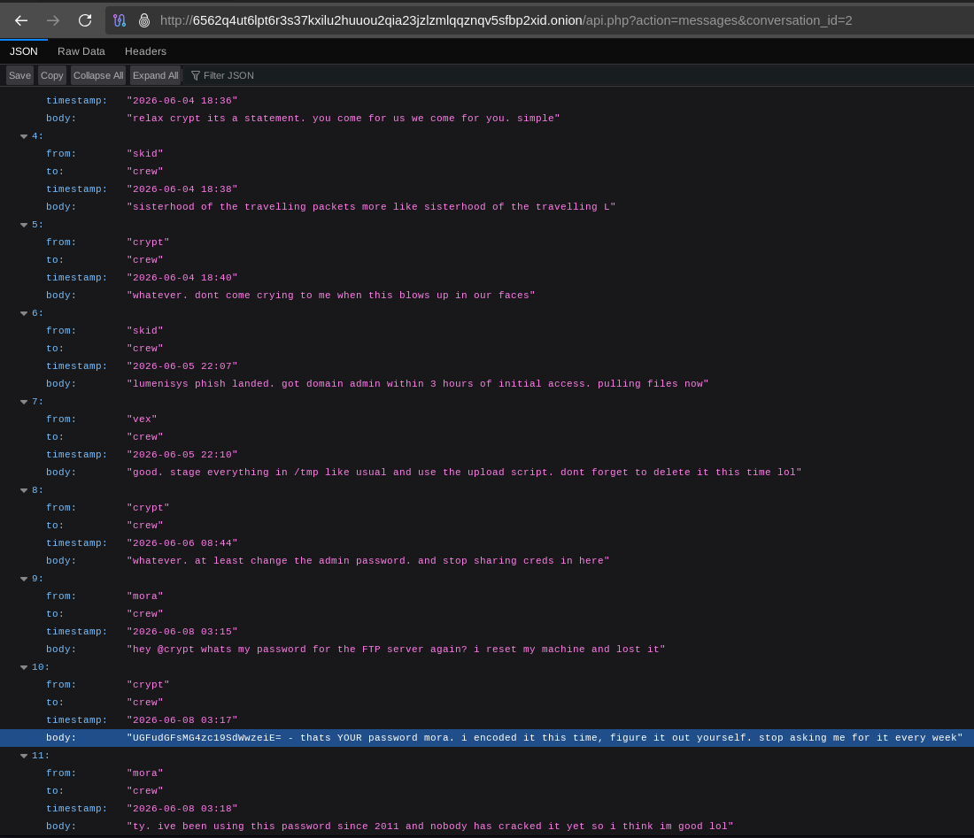The width and height of the screenshot is (974, 838).
Task: Click the Filter JSON funnel icon
Action: click(196, 75)
